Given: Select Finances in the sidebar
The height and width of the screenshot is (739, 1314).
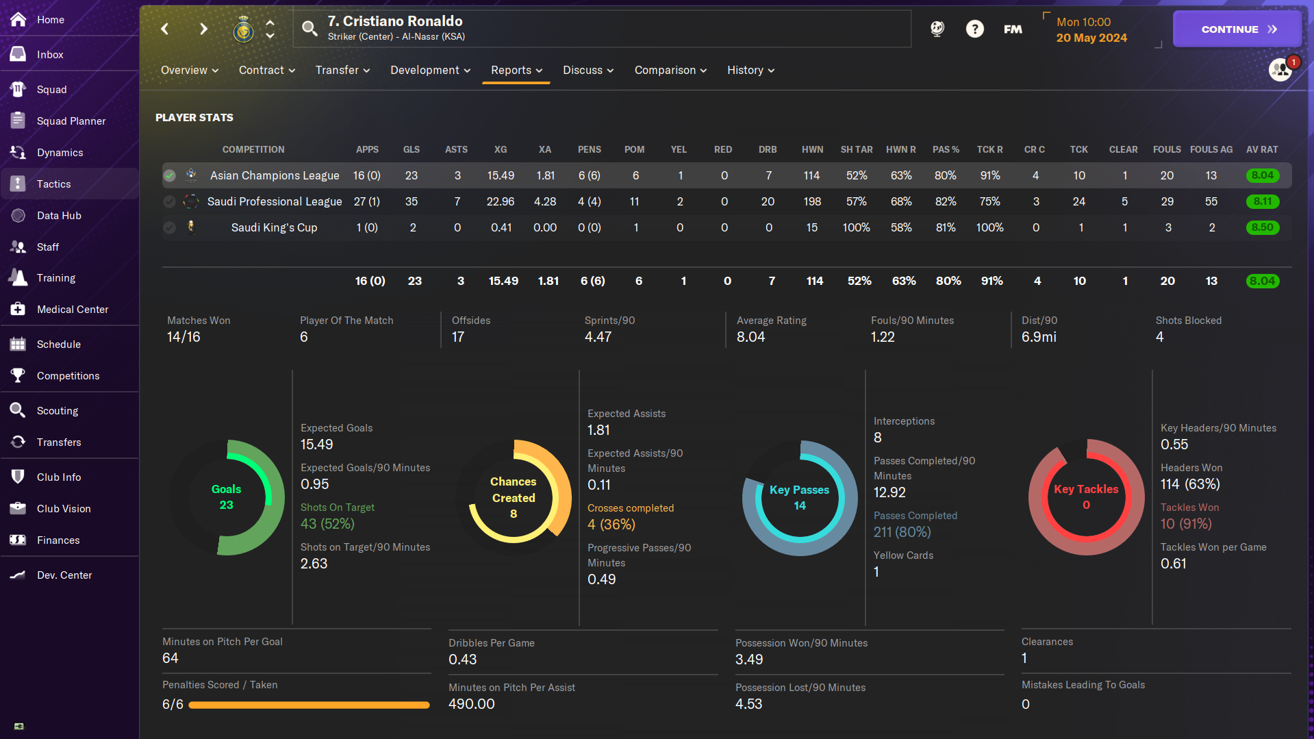Looking at the screenshot, I should point(70,540).
